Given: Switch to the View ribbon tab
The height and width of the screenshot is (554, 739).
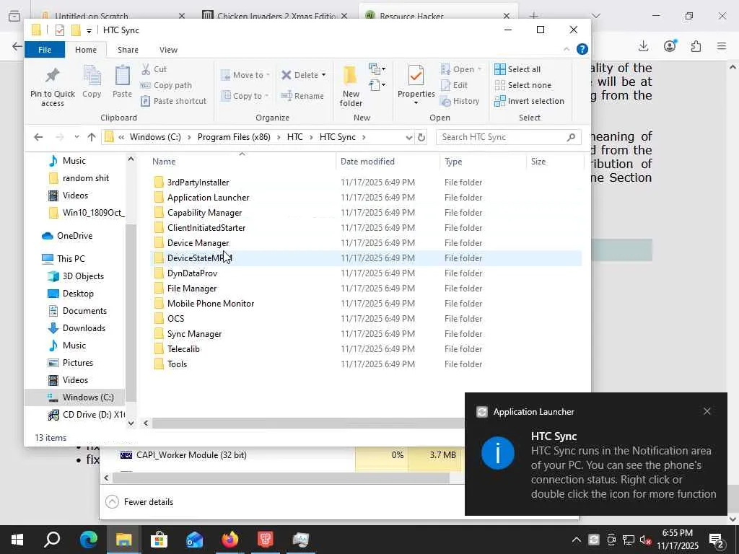Looking at the screenshot, I should tap(168, 50).
